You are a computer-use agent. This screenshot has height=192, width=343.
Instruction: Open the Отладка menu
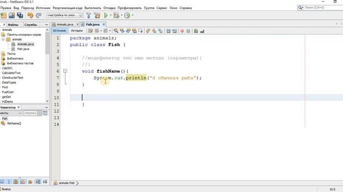click(x=109, y=8)
